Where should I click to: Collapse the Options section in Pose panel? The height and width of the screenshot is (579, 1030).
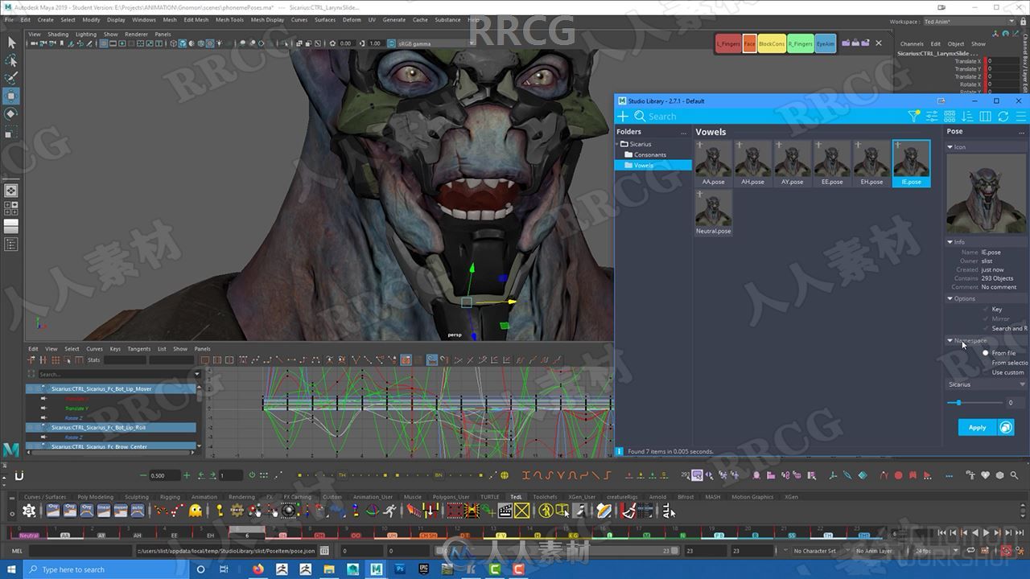(950, 298)
